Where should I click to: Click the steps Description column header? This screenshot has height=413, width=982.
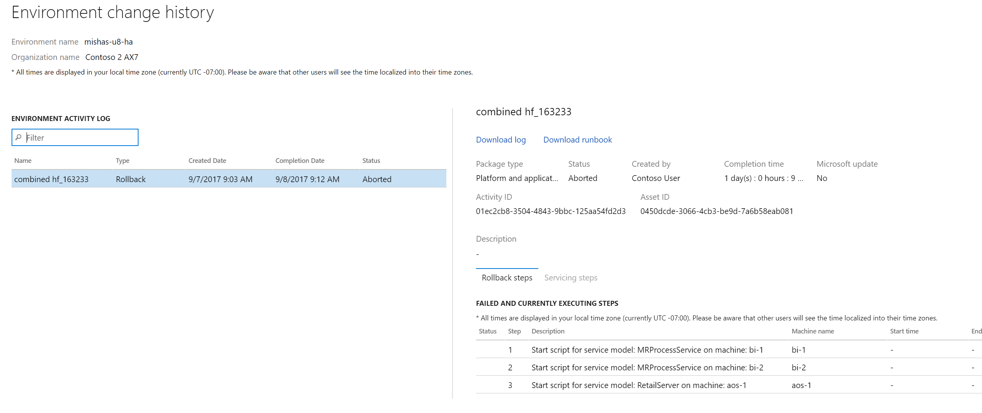pyautogui.click(x=548, y=331)
